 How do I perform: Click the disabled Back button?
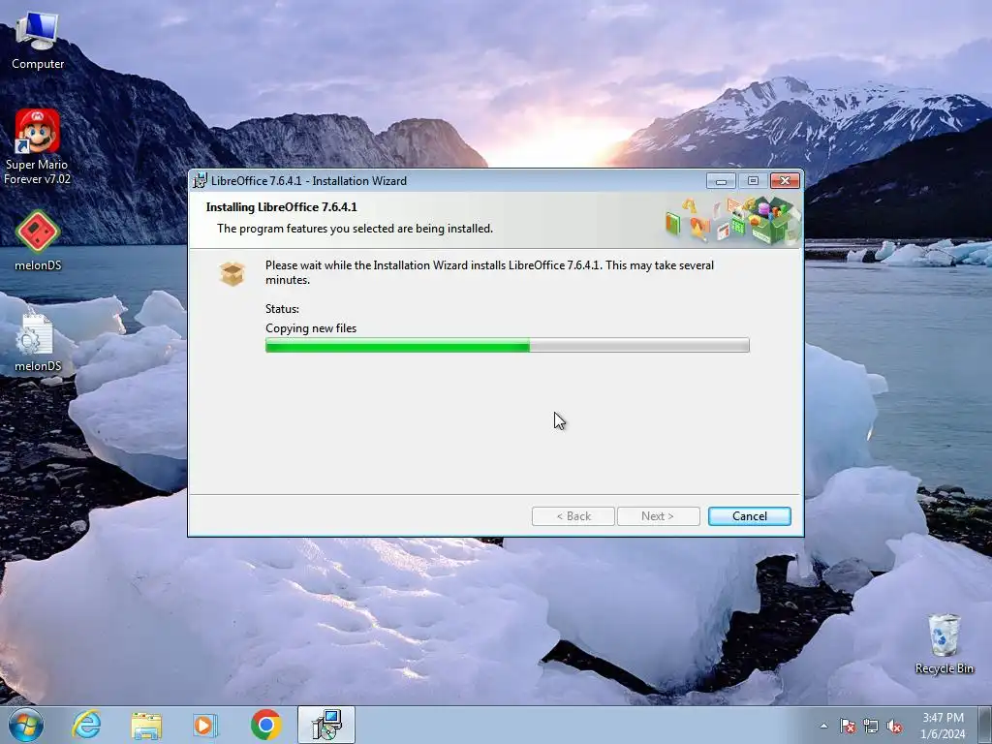pos(573,516)
